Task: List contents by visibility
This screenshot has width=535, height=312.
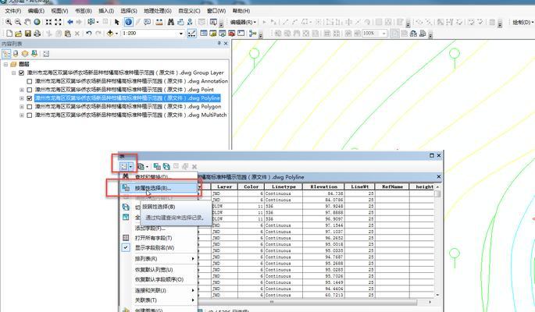Action: (x=25, y=54)
